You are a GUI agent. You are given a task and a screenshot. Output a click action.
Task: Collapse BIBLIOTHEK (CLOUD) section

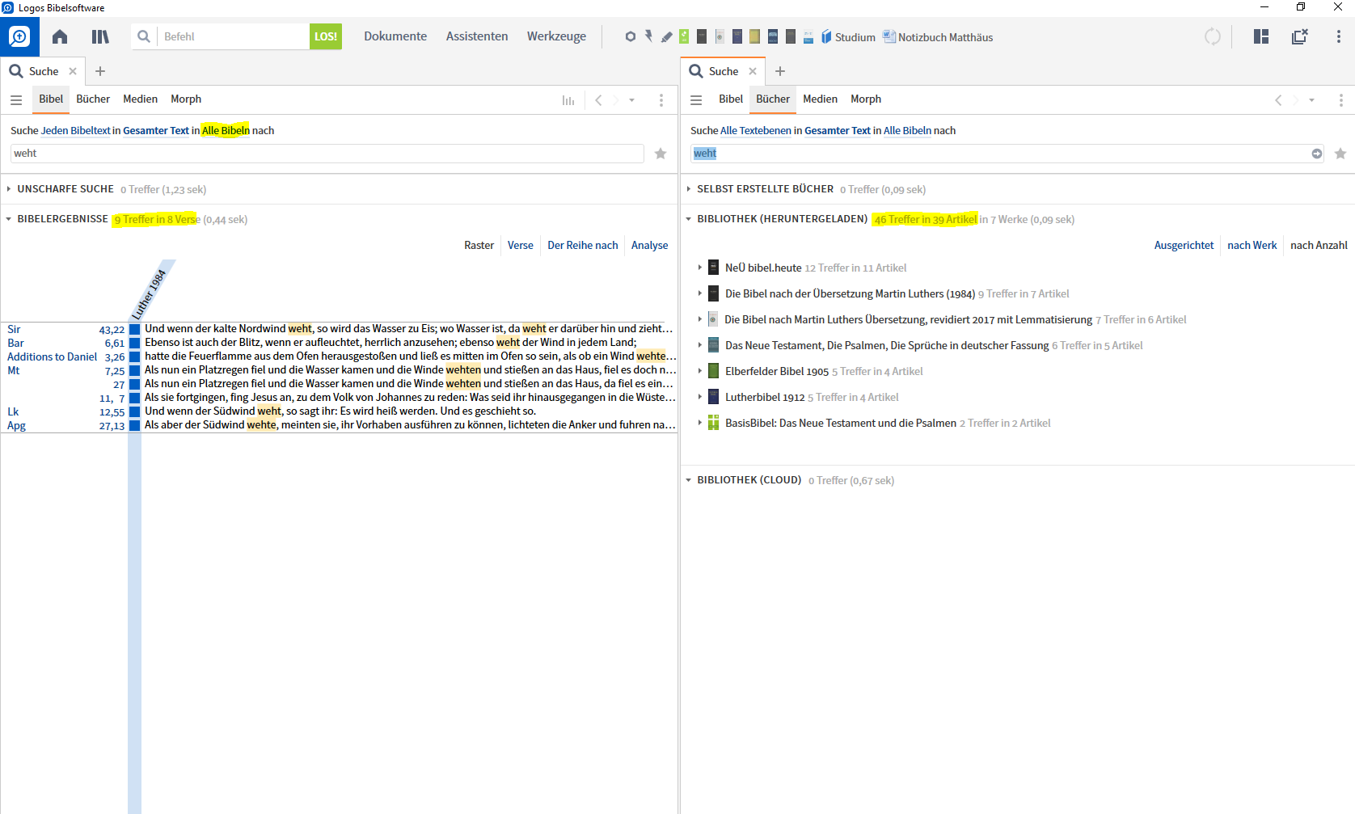pyautogui.click(x=689, y=480)
